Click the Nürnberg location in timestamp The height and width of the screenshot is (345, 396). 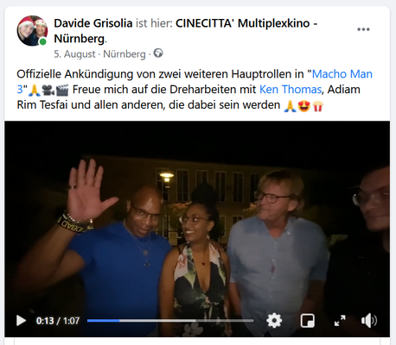pyautogui.click(x=125, y=54)
